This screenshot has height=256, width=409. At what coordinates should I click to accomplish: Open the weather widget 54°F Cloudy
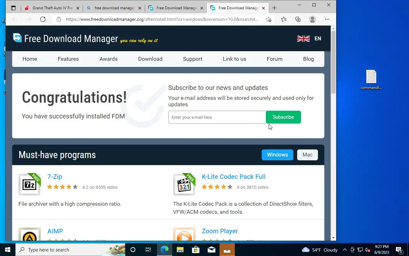coord(320,250)
